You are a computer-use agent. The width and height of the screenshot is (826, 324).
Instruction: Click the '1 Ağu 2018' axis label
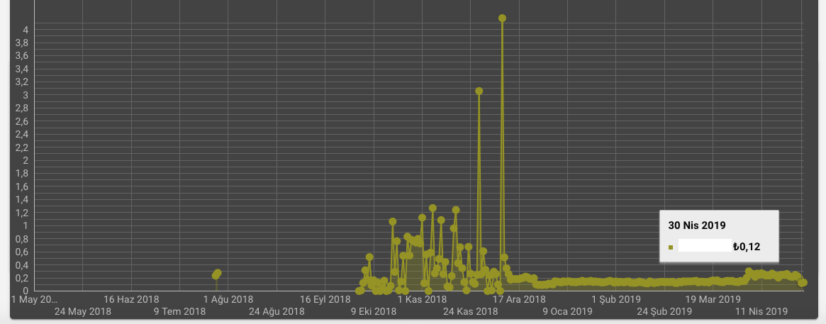coord(228,300)
